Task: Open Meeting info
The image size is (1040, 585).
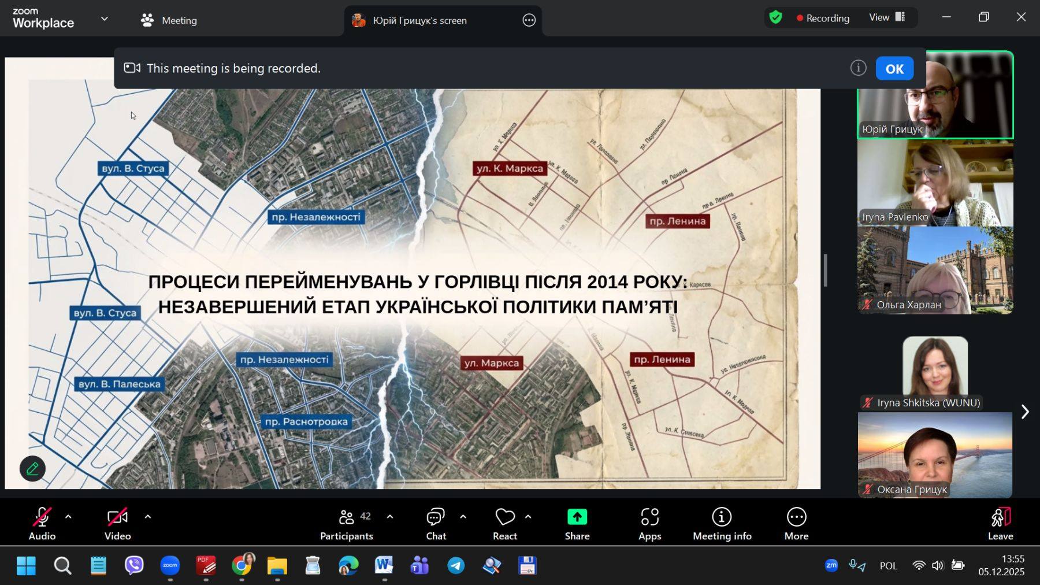Action: 722,524
